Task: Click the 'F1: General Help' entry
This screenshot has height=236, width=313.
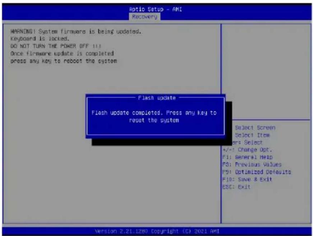Action: [248, 157]
